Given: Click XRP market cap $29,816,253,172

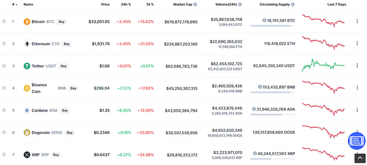Looking at the screenshot, I should [x=182, y=155].
